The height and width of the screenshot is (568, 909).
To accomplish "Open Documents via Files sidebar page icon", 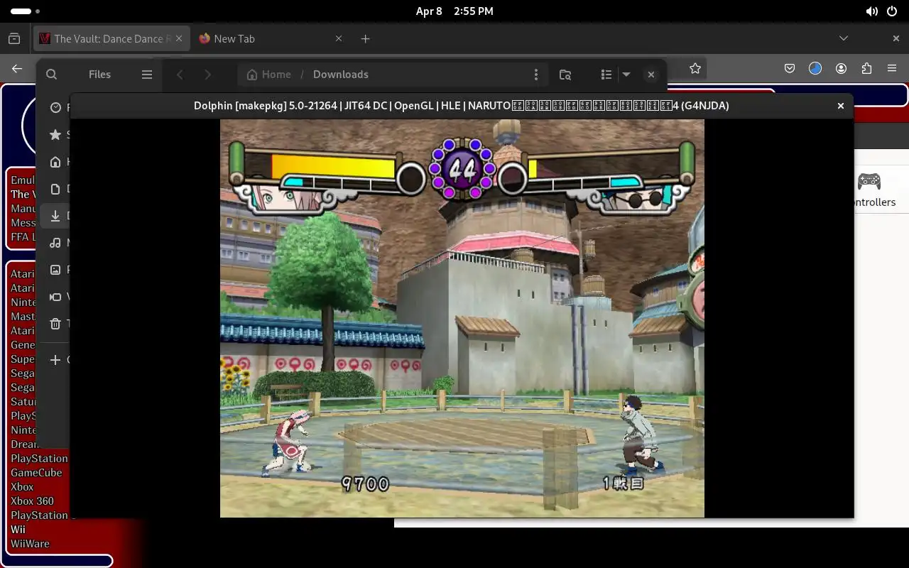I will 55,189.
